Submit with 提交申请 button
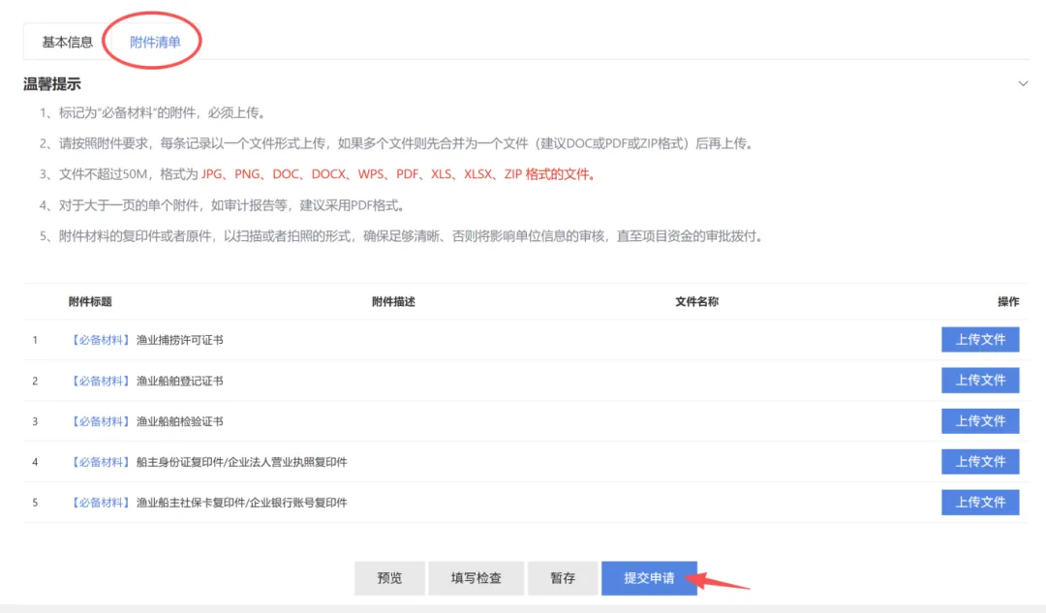Screen dimensions: 1046x613 tap(649, 577)
